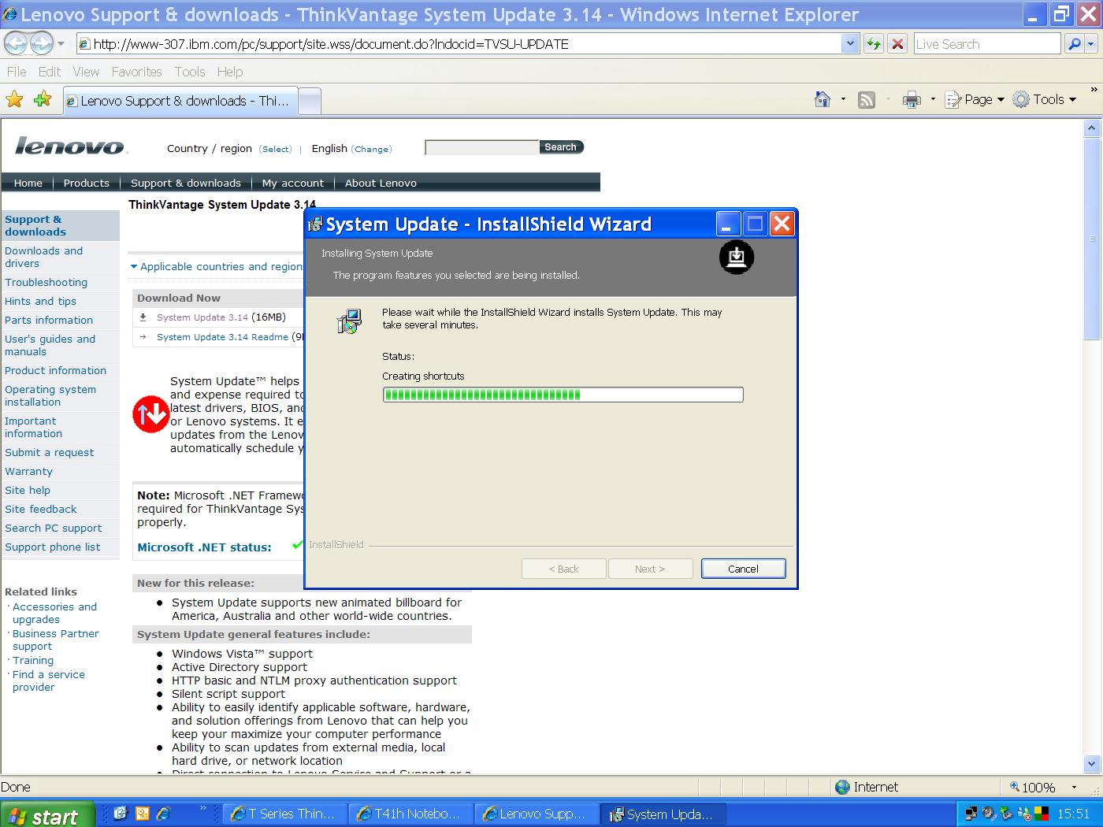The width and height of the screenshot is (1103, 827).
Task: Click the Home house icon in the command bar
Action: pos(823,99)
